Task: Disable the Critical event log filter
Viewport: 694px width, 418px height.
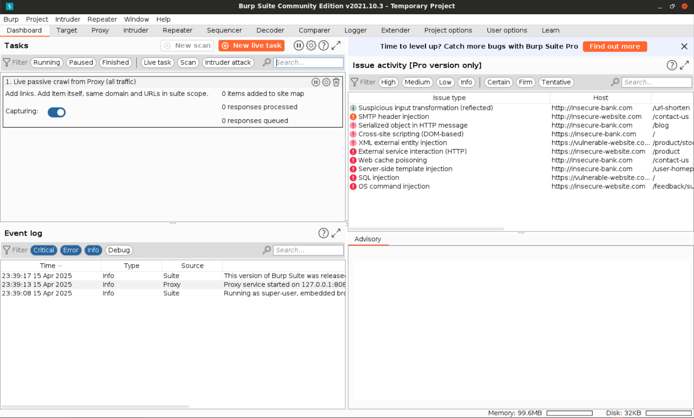Action: [x=44, y=250]
